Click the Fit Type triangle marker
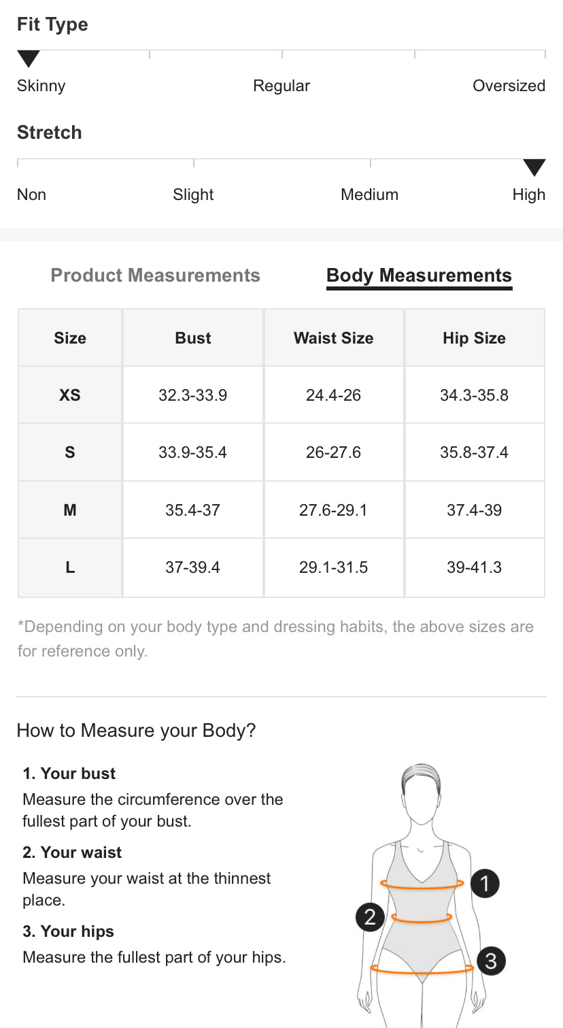 tap(29, 60)
